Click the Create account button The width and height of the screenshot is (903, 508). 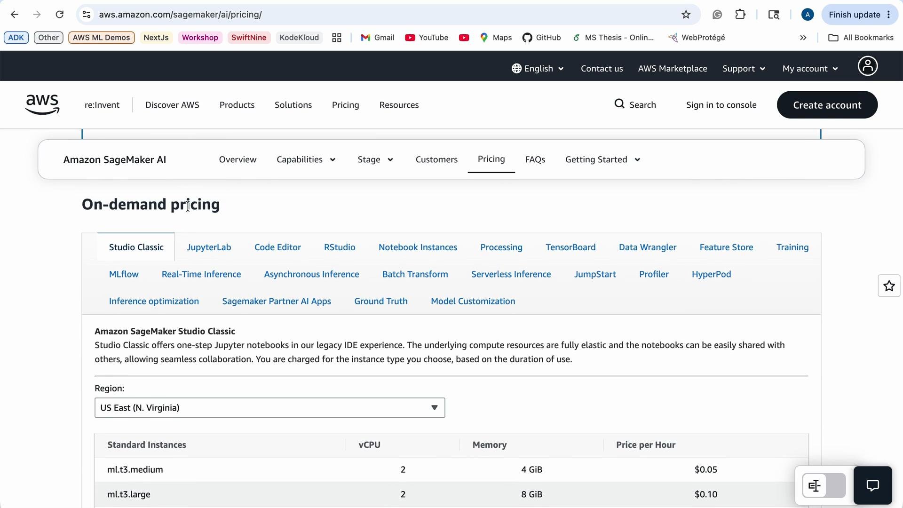[x=827, y=105]
